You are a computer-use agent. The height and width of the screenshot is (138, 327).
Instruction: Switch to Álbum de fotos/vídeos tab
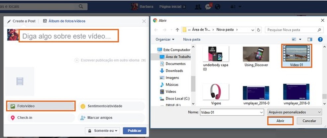64,21
